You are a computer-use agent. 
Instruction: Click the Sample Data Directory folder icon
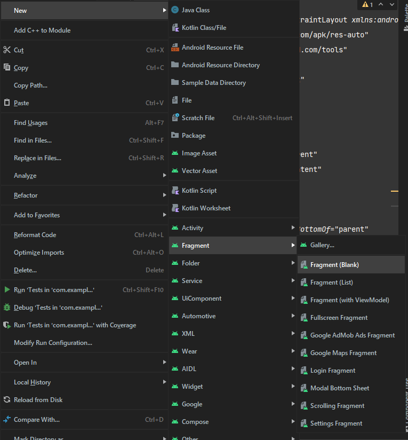(175, 82)
